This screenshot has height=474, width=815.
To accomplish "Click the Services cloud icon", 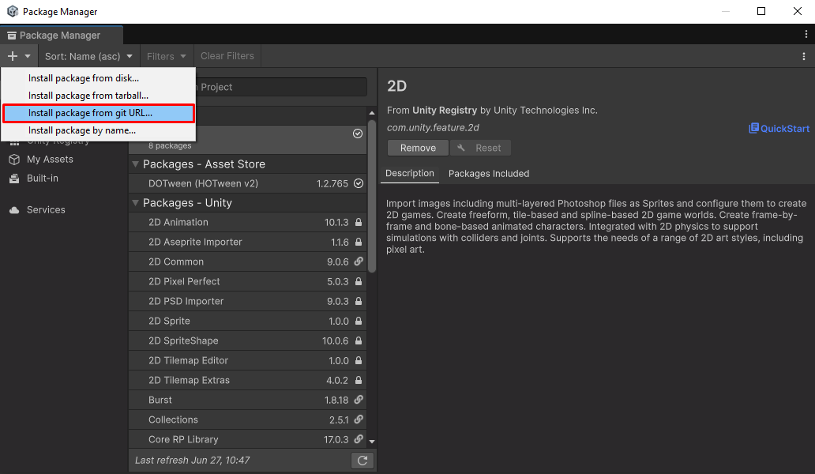I will [x=13, y=210].
